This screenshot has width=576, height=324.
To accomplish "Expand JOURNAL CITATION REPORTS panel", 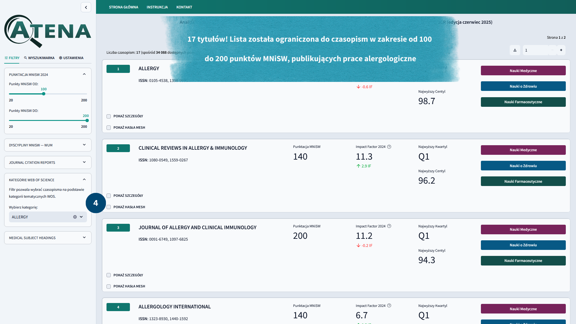I will [x=48, y=162].
